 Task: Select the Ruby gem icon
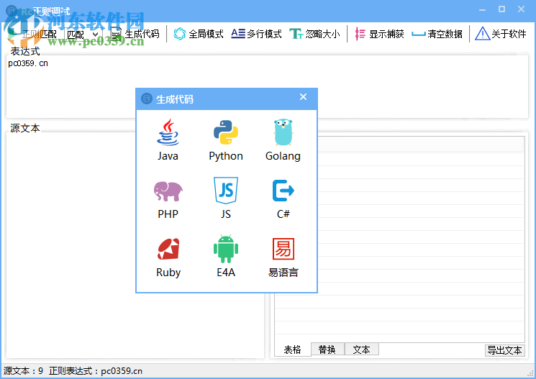tap(168, 249)
